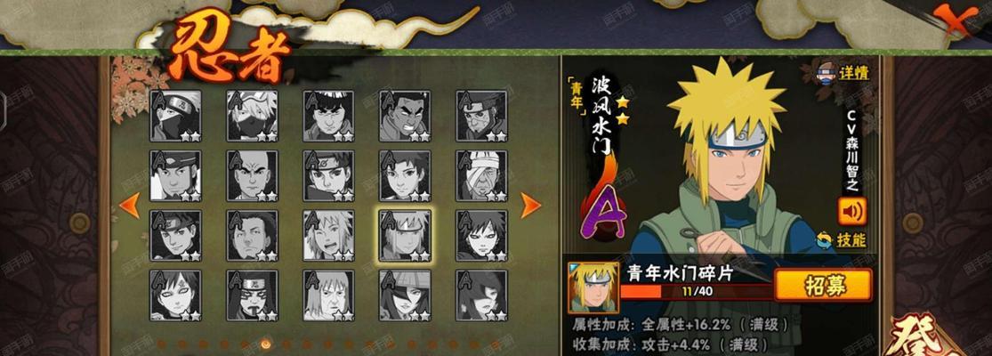This screenshot has width=992, height=356.
Task: Click the currently highlighted page indicator dot
Action: coord(266,344)
